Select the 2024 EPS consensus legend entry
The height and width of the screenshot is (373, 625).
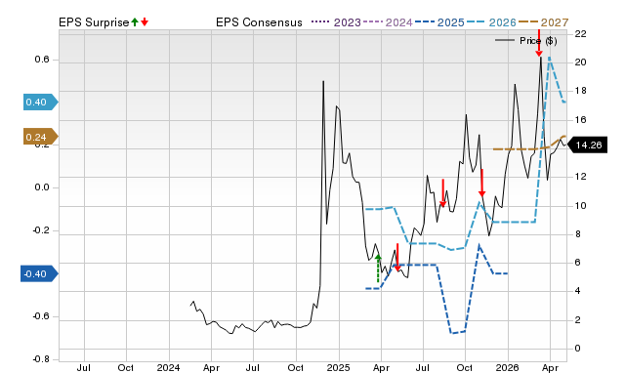pyautogui.click(x=388, y=22)
